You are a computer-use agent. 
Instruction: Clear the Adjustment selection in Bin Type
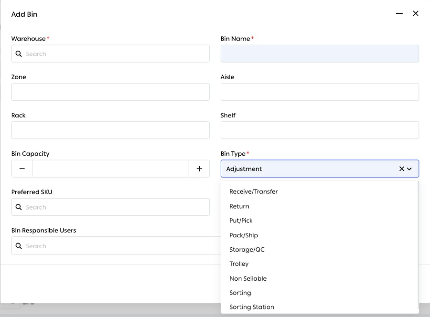[401, 169]
